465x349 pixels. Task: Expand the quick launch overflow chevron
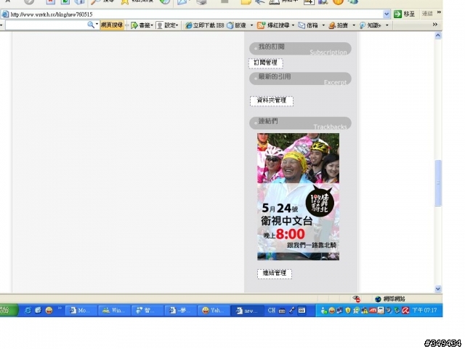tap(60, 308)
